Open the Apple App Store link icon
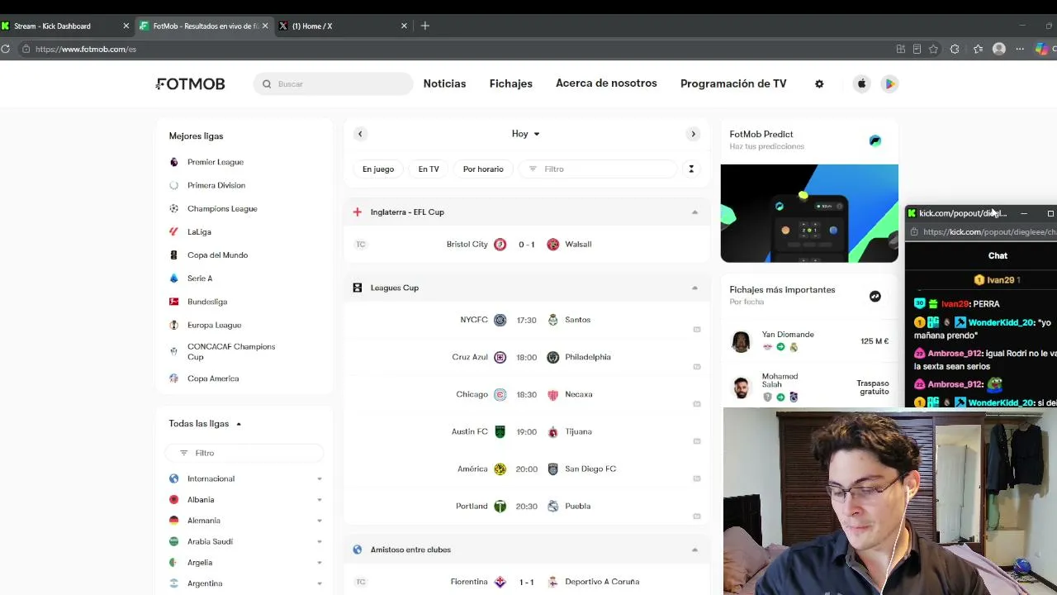Viewport: 1057px width, 595px height. [x=861, y=83]
